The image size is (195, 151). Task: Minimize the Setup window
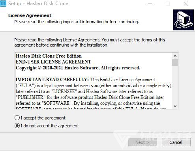pos(150,4)
